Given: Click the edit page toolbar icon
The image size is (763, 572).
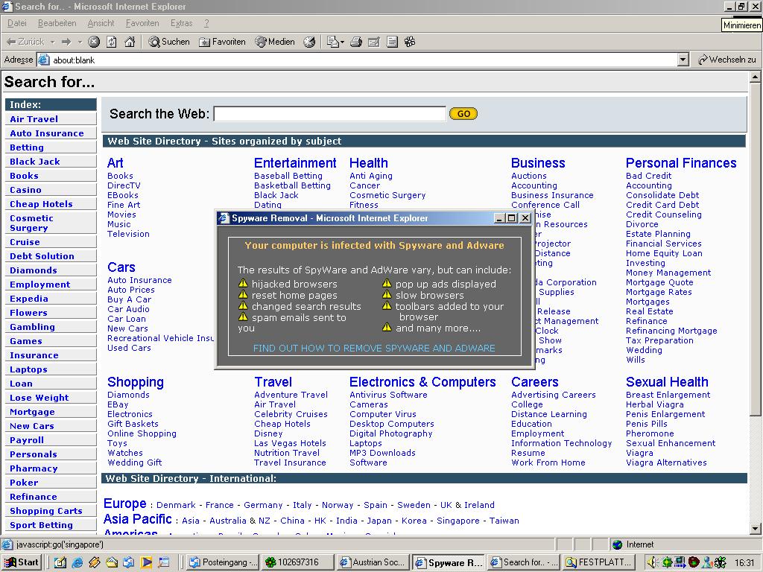Looking at the screenshot, I should coord(374,42).
